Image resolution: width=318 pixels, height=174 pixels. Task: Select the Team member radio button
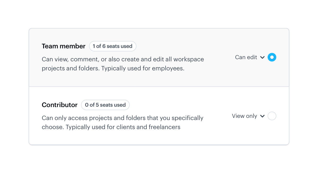coord(272,57)
